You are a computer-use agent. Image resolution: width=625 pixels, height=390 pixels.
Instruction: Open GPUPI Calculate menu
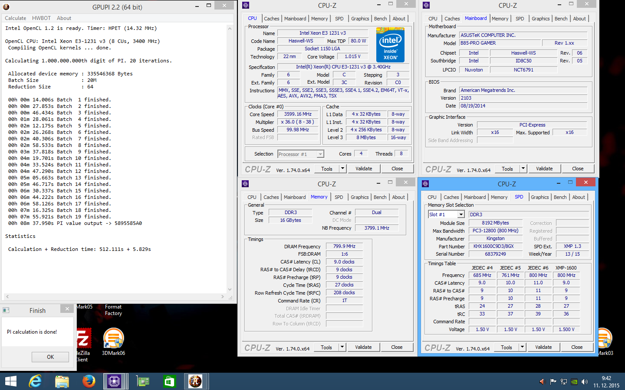point(16,18)
